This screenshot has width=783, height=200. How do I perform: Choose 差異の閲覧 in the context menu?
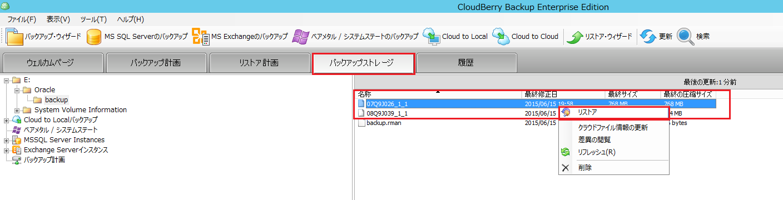613,140
